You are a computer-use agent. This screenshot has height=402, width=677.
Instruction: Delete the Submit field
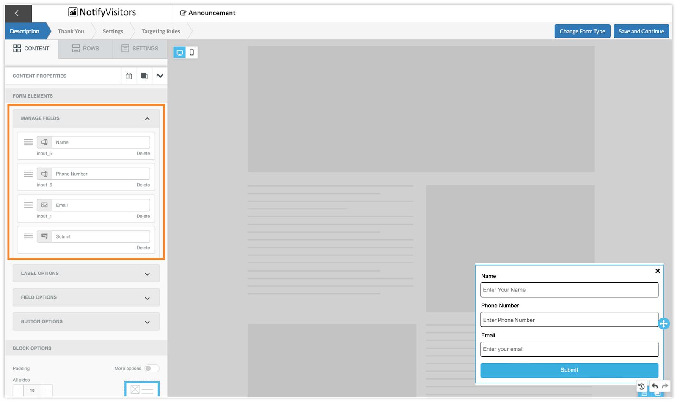tap(143, 247)
